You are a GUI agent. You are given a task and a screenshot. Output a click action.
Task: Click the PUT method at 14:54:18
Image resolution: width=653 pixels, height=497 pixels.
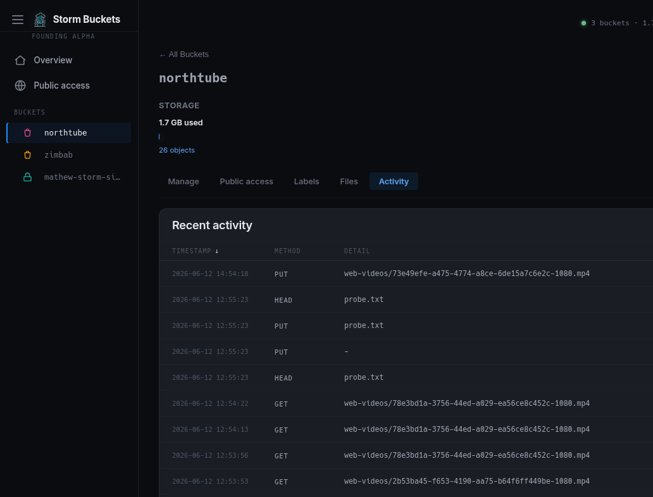pos(281,274)
